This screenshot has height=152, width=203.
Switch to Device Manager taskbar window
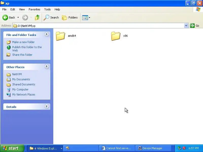[x=153, y=148]
